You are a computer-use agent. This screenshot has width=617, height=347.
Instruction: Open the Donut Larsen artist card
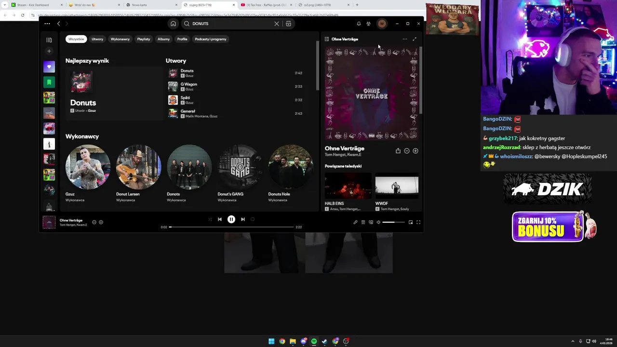[x=138, y=173]
